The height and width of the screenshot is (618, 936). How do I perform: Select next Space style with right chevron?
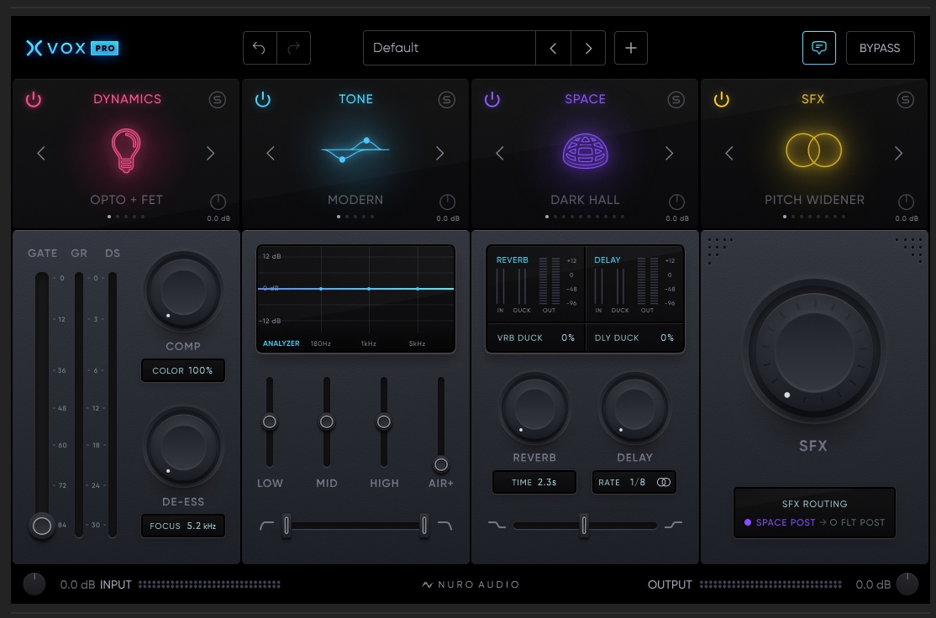[x=669, y=154]
